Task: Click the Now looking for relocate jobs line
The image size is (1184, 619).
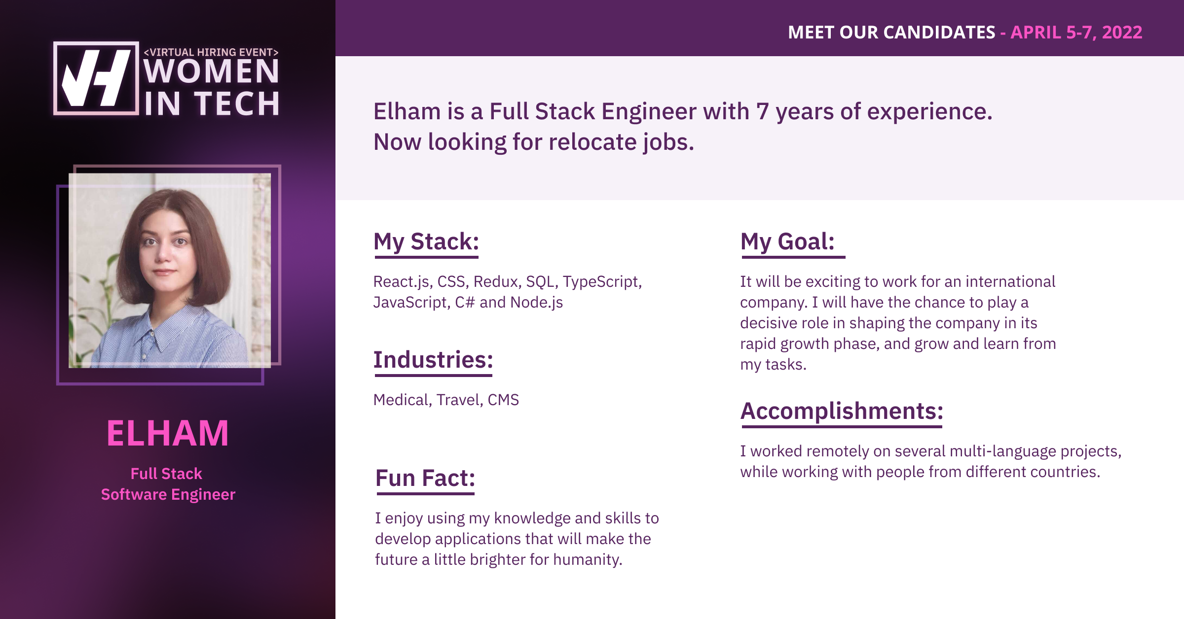Action: click(534, 142)
